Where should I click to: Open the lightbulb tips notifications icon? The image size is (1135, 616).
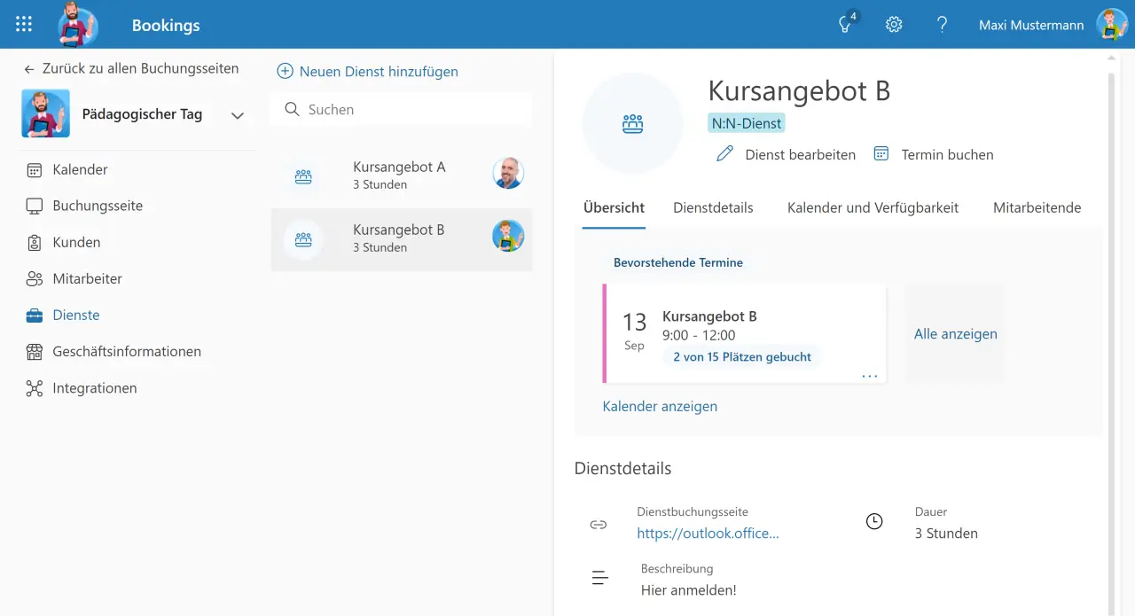(846, 25)
